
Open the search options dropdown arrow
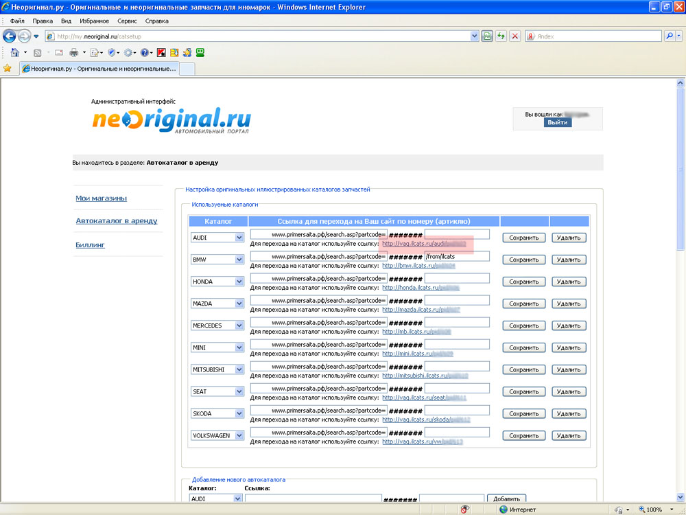point(678,36)
